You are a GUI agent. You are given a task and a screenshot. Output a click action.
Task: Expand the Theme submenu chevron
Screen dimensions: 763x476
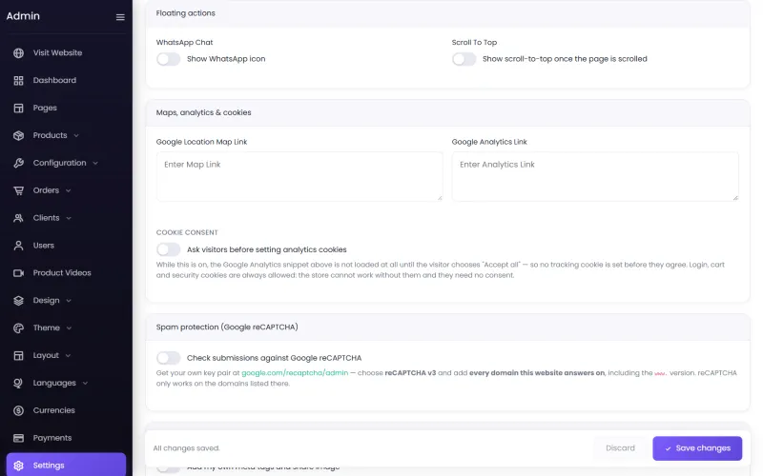click(69, 328)
